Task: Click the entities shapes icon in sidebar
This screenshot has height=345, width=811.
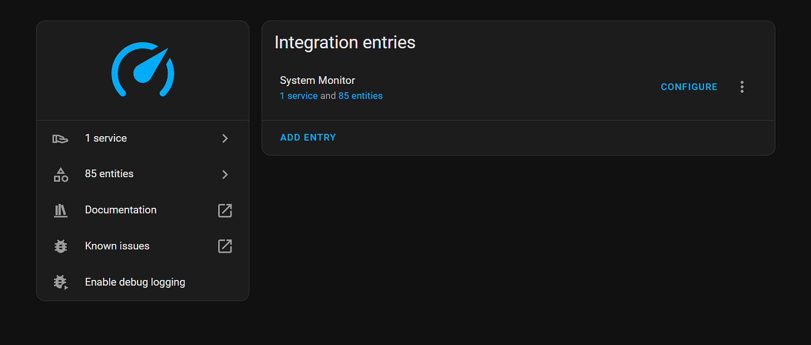Action: pyautogui.click(x=61, y=174)
